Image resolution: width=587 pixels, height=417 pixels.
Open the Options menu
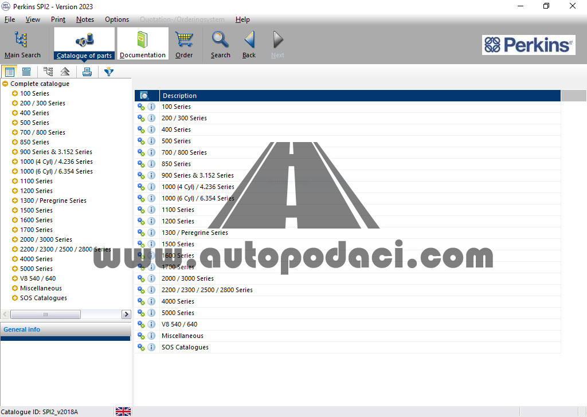click(x=117, y=19)
